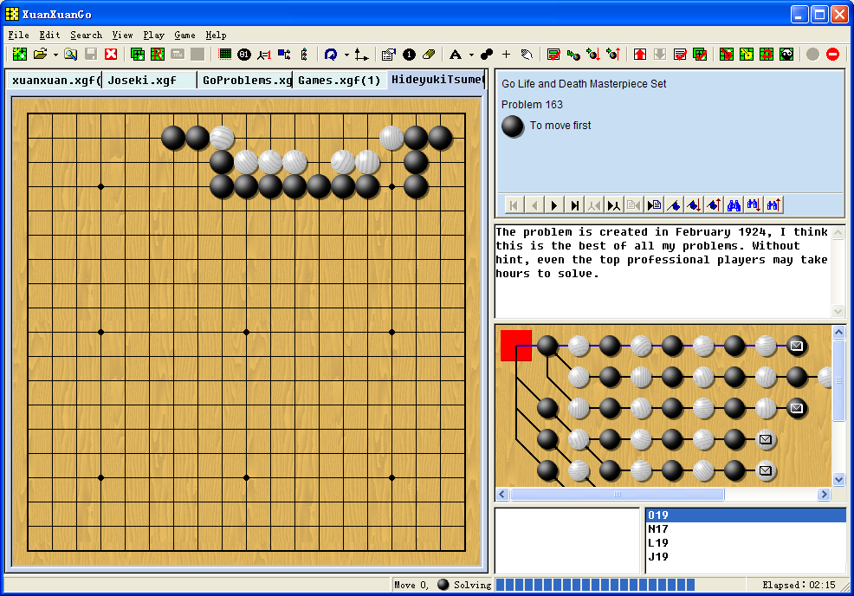
Task: Click the binoculars find-previous up-arrow button
Action: pyautogui.click(x=773, y=205)
